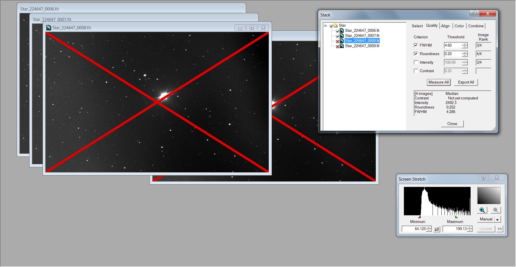This screenshot has width=516, height=267.
Task: Switch to the Color tab
Action: pos(459,26)
